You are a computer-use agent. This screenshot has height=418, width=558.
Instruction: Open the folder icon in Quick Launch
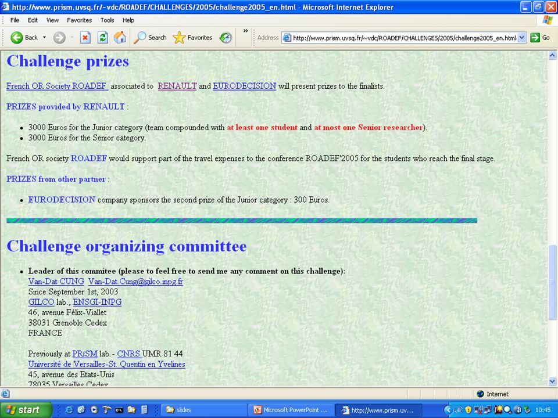coord(131,410)
